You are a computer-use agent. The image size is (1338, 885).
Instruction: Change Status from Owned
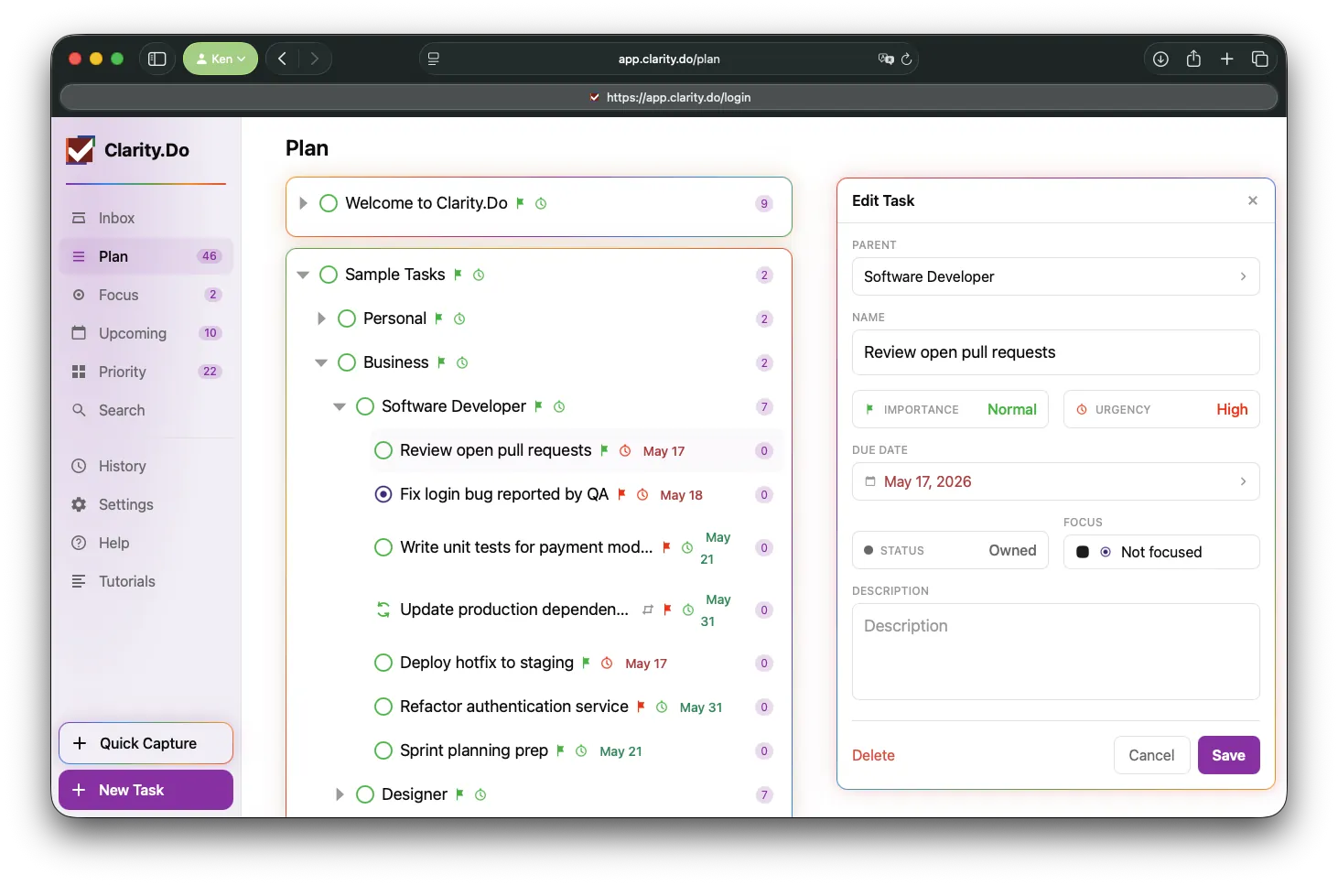[x=950, y=550]
